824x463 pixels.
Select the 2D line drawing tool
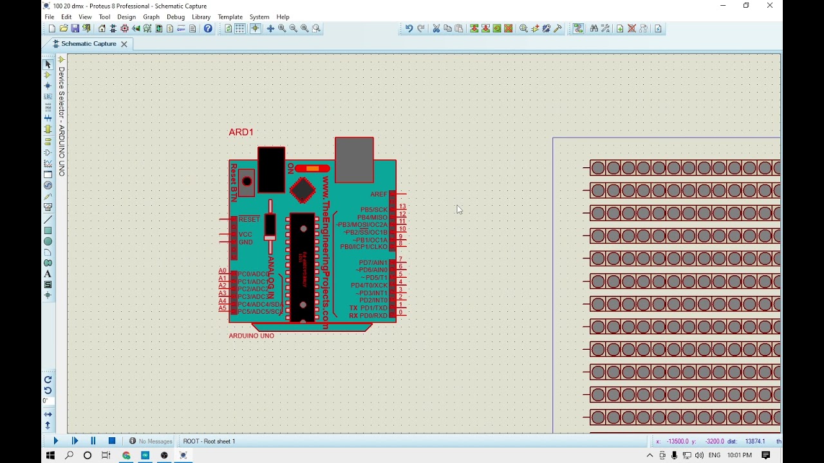[x=48, y=220]
